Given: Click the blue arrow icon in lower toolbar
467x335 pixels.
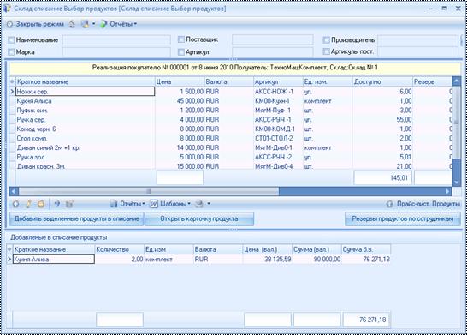Looking at the screenshot, I should [57, 204].
